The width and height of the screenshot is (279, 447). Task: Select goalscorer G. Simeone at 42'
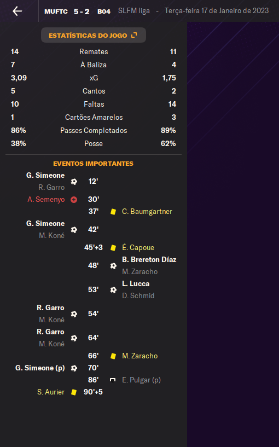45,223
